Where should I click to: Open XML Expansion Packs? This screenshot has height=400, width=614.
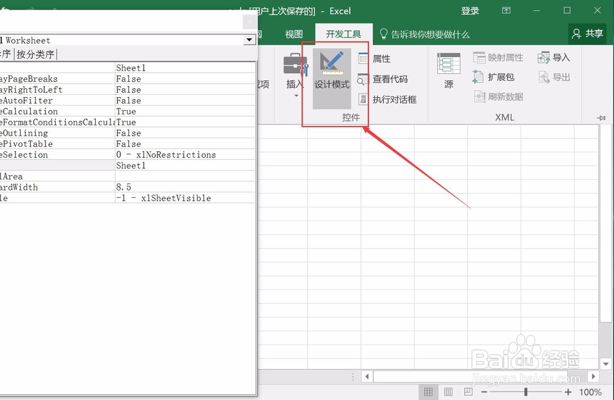pos(494,77)
